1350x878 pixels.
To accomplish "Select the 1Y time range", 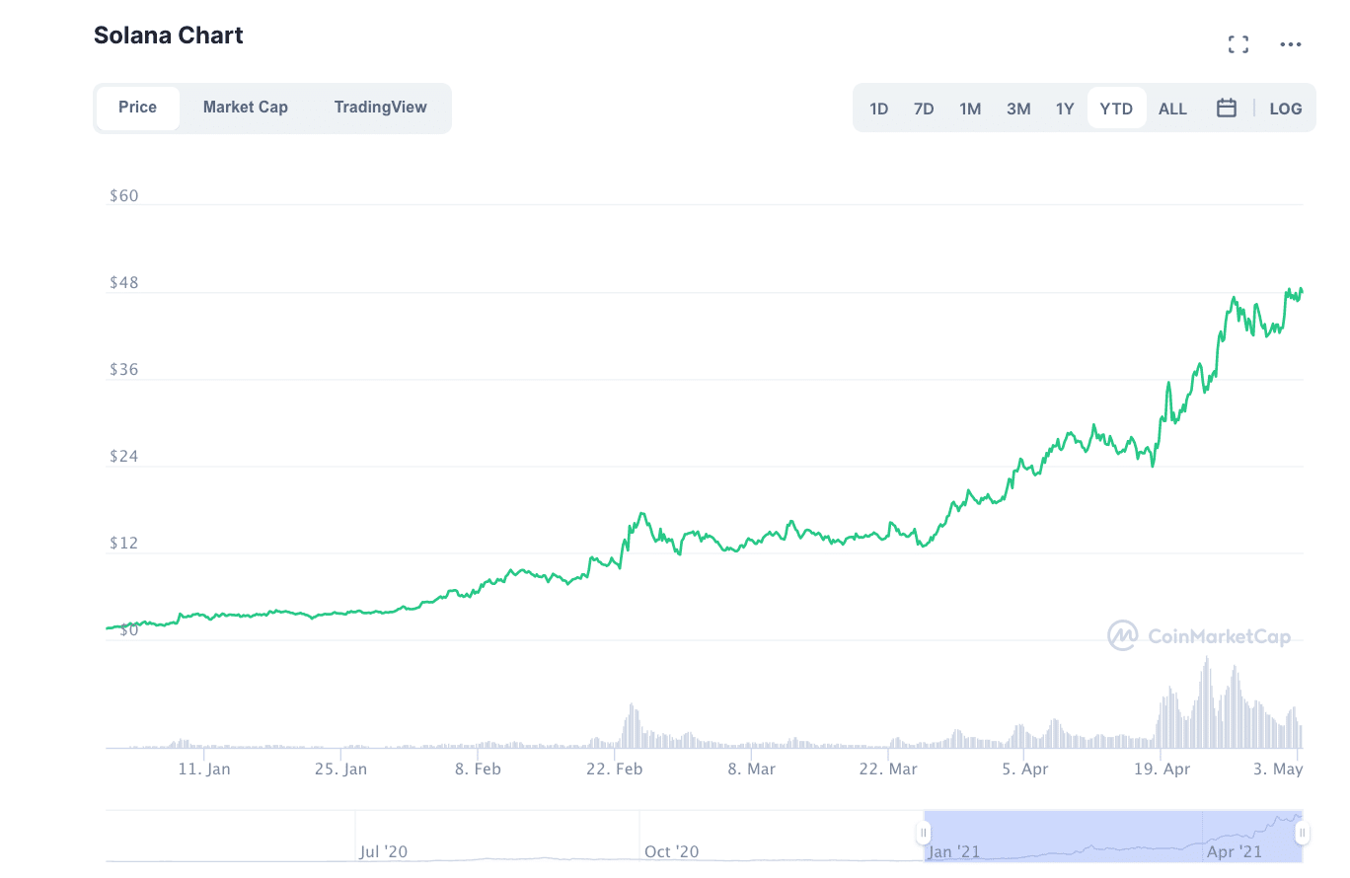I will point(1065,109).
